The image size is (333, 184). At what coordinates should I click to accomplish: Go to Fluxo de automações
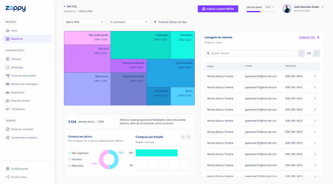(x=23, y=76)
